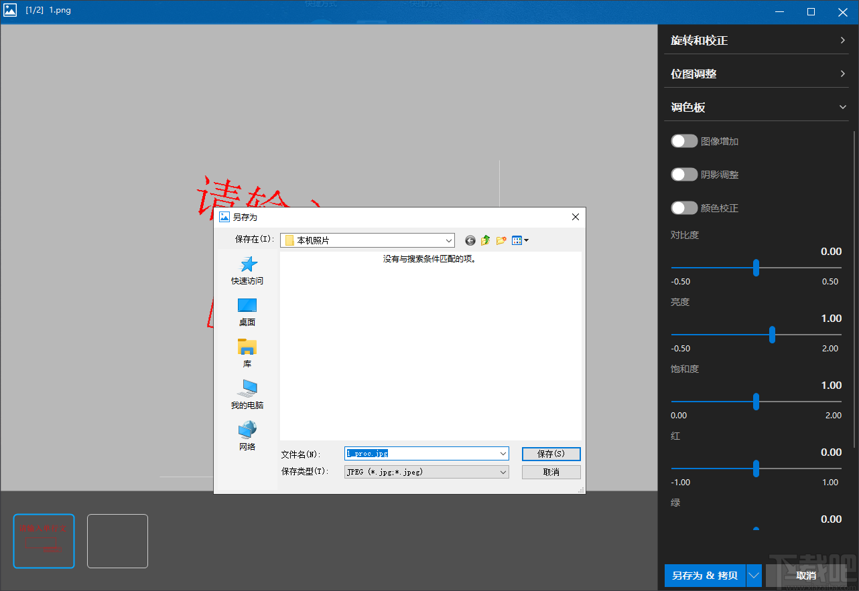Open the 文件名 history dropdown arrow

coord(503,454)
